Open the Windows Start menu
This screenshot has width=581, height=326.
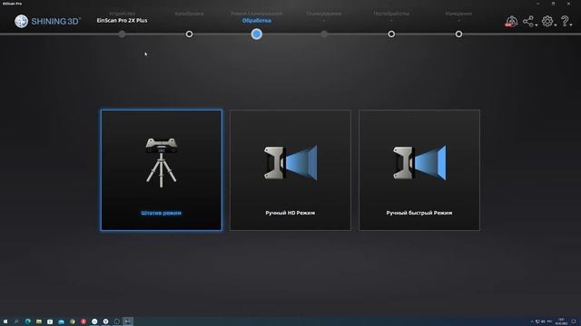(5, 321)
